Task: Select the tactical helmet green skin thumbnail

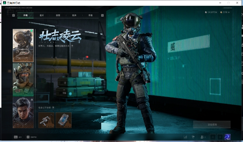Action: pos(23,80)
